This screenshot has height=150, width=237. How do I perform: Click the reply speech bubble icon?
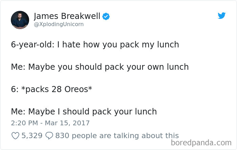[49, 136]
